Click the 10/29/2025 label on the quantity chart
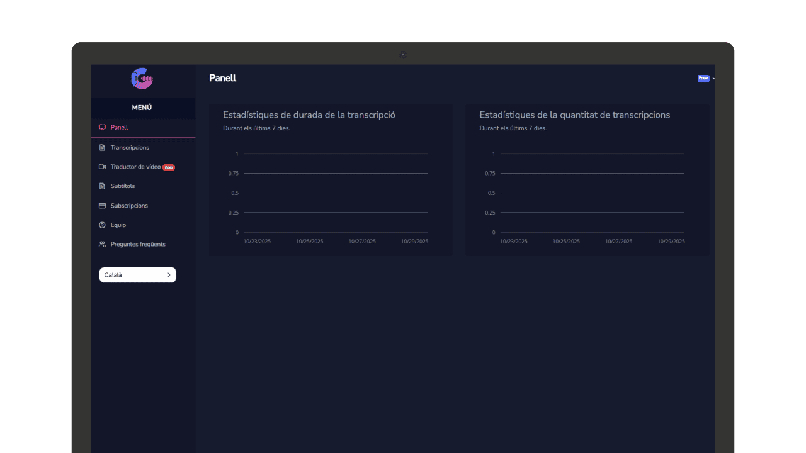 click(x=671, y=242)
